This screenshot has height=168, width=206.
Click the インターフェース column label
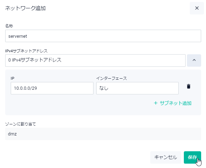point(112,78)
